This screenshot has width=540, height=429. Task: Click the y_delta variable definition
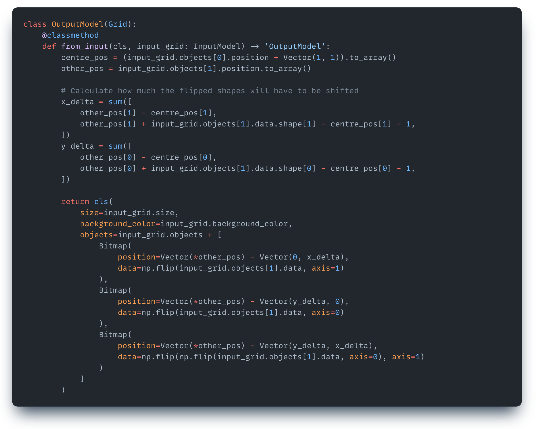click(77, 146)
